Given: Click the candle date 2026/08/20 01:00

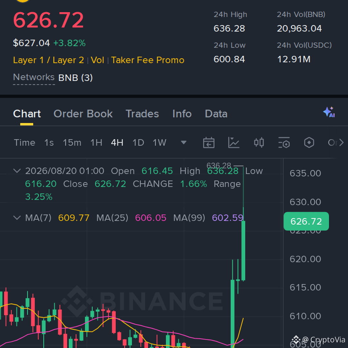Looking at the screenshot, I should tap(64, 171).
